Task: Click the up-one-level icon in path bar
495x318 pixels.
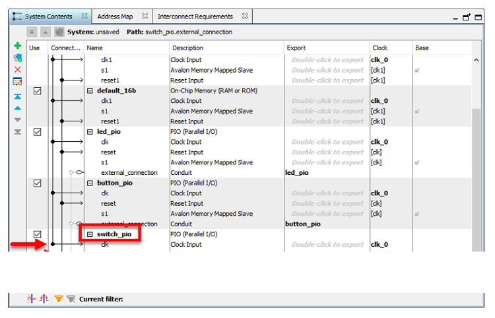Action: [46, 32]
